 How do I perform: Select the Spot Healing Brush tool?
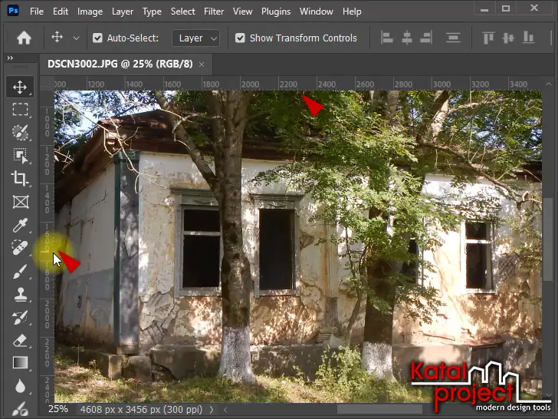click(x=20, y=248)
